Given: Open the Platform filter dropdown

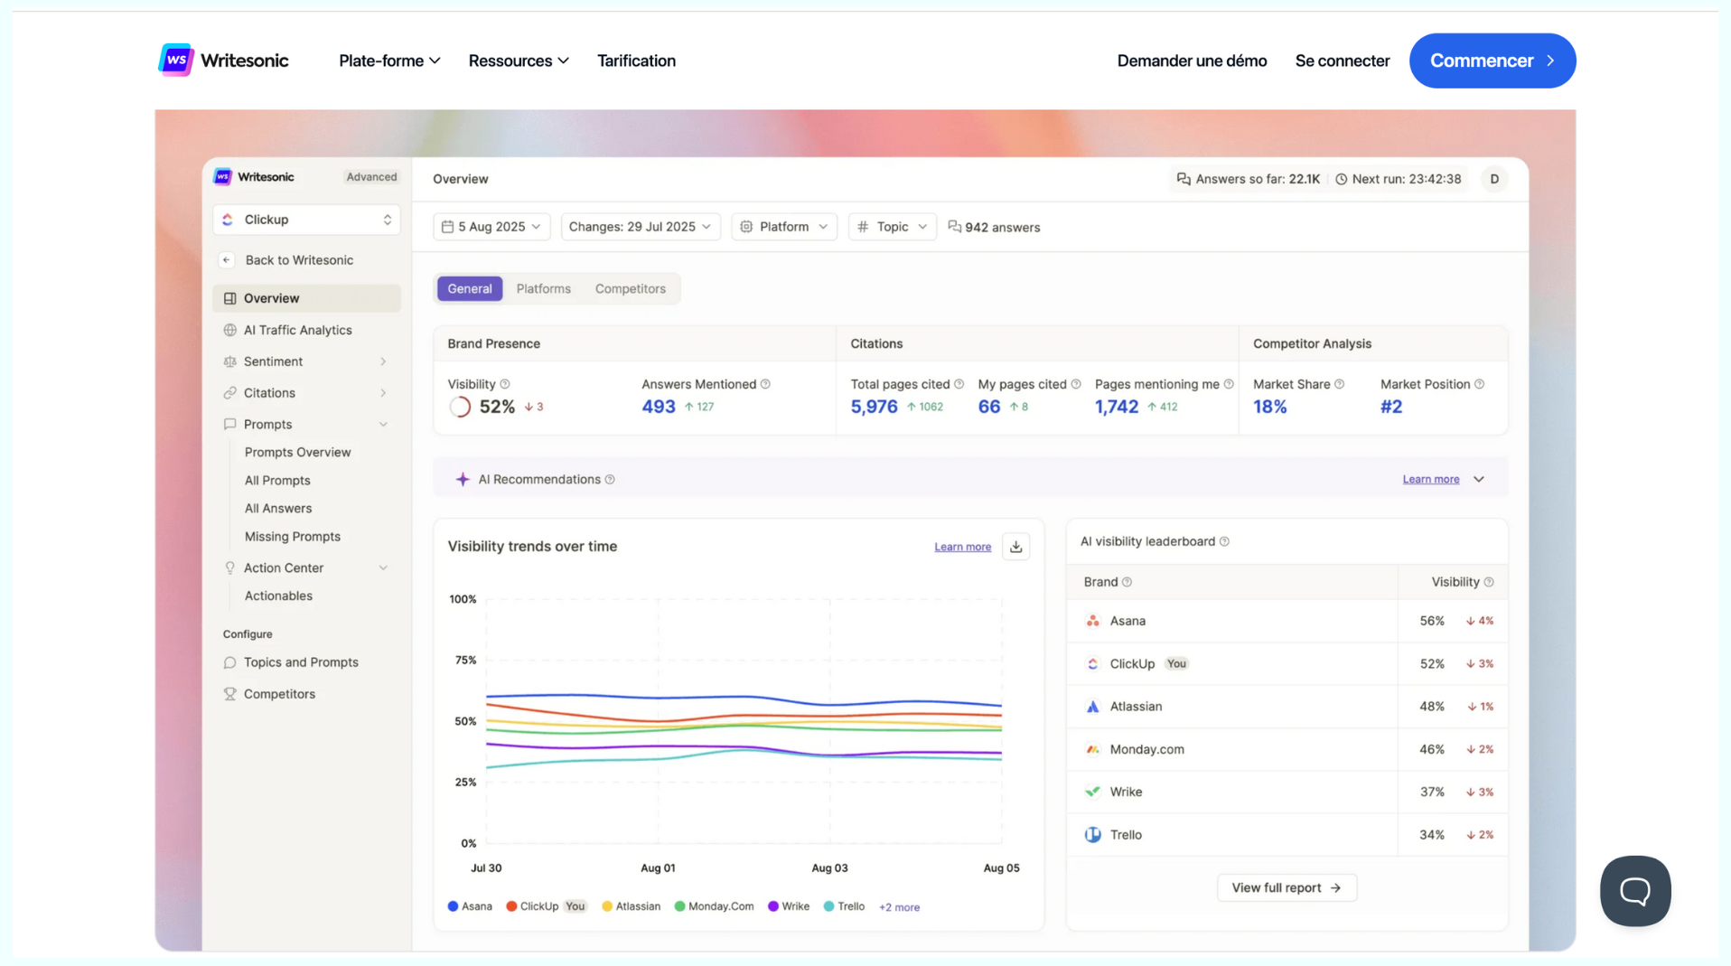Looking at the screenshot, I should click(783, 227).
